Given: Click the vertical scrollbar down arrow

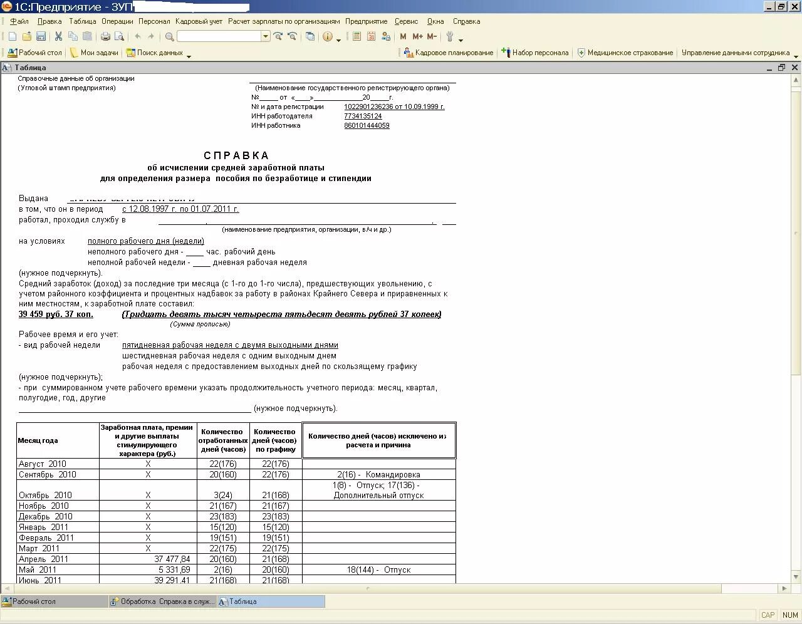Looking at the screenshot, I should (796, 577).
